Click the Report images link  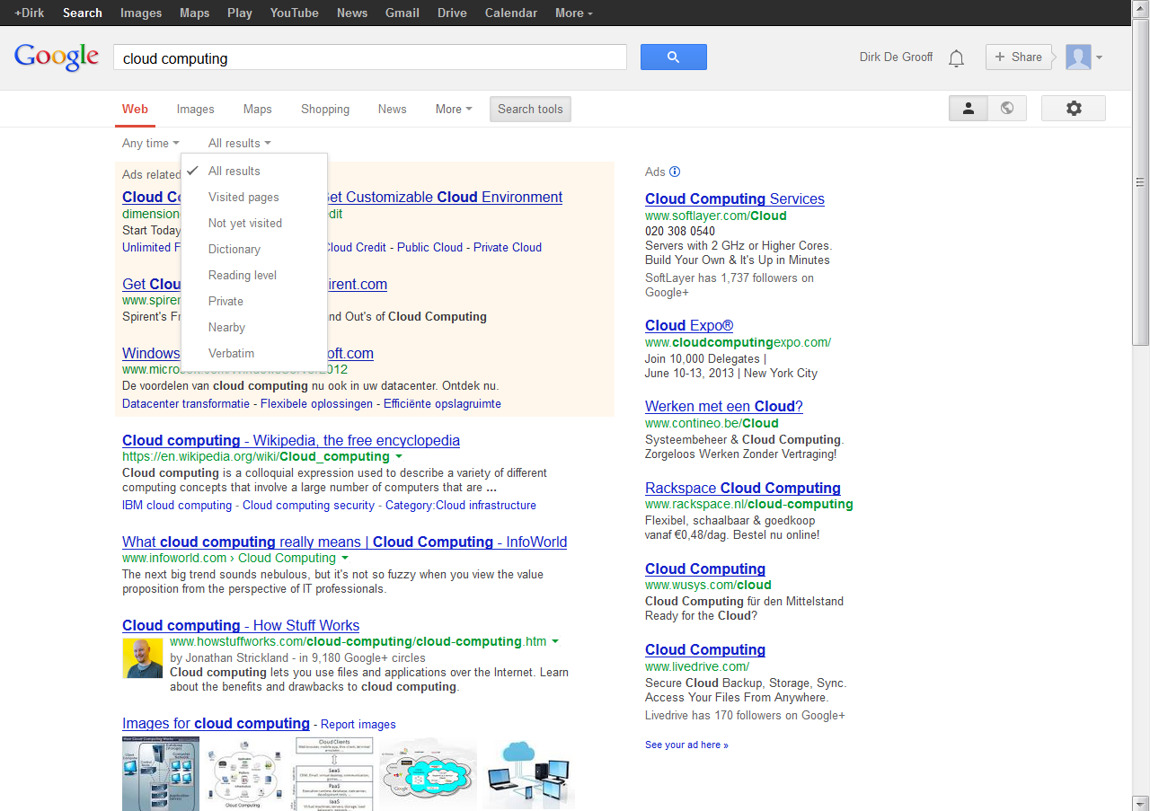358,724
